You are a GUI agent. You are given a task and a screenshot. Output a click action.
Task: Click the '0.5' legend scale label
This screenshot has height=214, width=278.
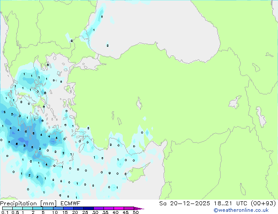15,212
